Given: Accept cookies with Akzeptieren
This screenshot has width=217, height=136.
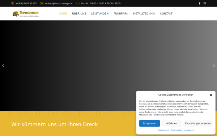Looking at the screenshot, I should 149,123.
